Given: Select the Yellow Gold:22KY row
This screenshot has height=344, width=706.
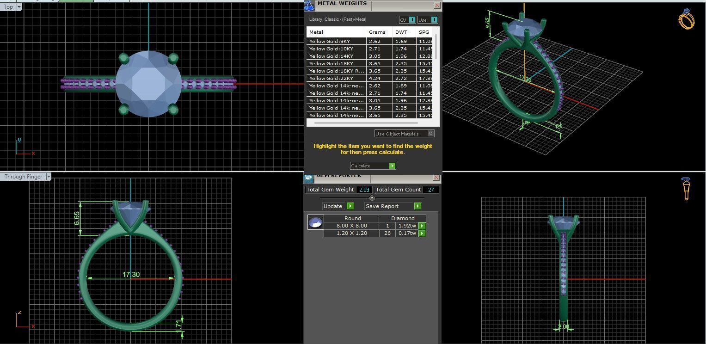Looking at the screenshot, I should click(369, 79).
